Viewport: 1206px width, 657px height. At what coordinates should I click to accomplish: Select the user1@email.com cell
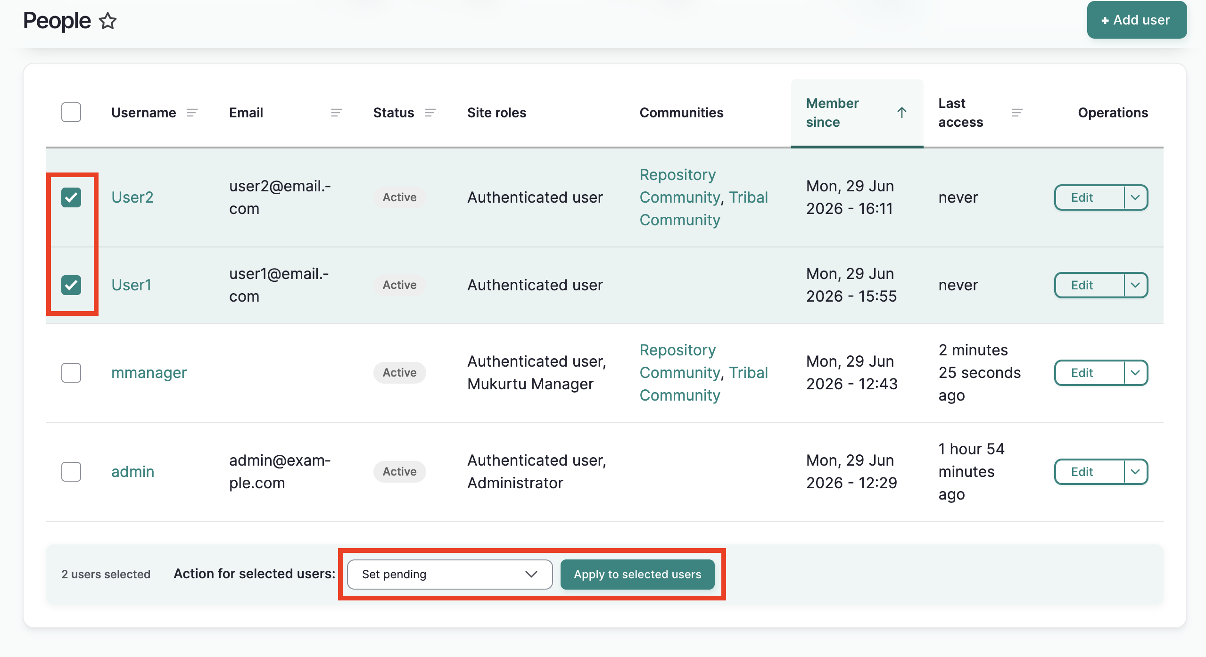(x=279, y=285)
